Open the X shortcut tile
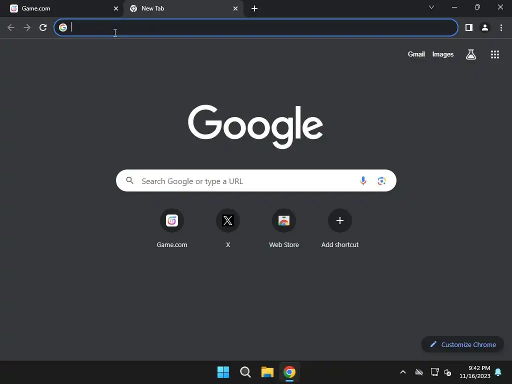The image size is (512, 384). [228, 228]
